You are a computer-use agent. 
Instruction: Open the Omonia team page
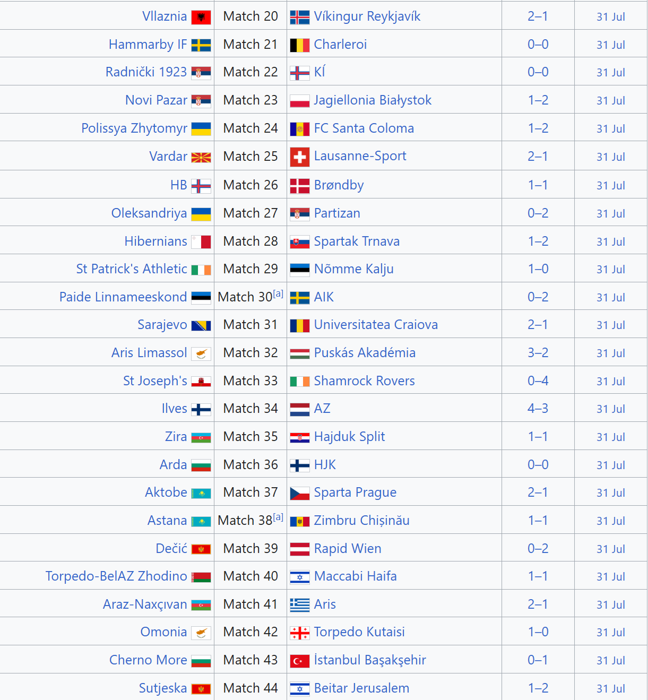click(x=164, y=632)
